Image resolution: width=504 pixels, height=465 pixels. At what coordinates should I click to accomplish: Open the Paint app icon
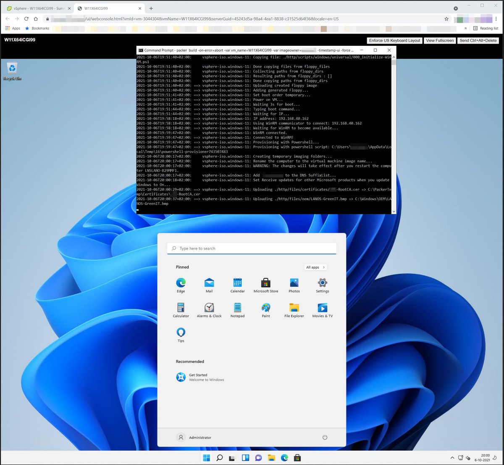point(266,310)
